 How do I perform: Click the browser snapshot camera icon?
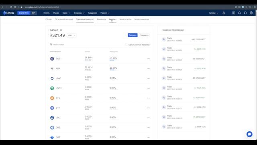pos(239,7)
